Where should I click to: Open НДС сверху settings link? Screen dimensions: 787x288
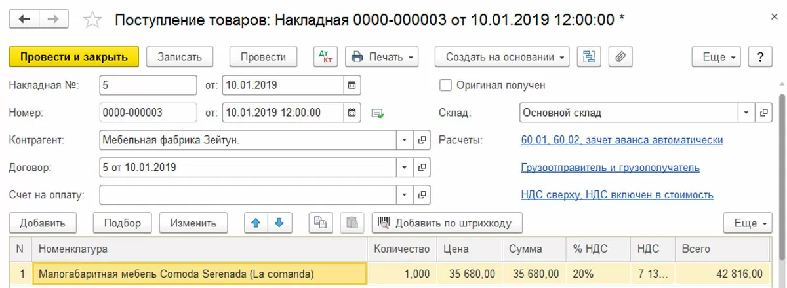[616, 195]
